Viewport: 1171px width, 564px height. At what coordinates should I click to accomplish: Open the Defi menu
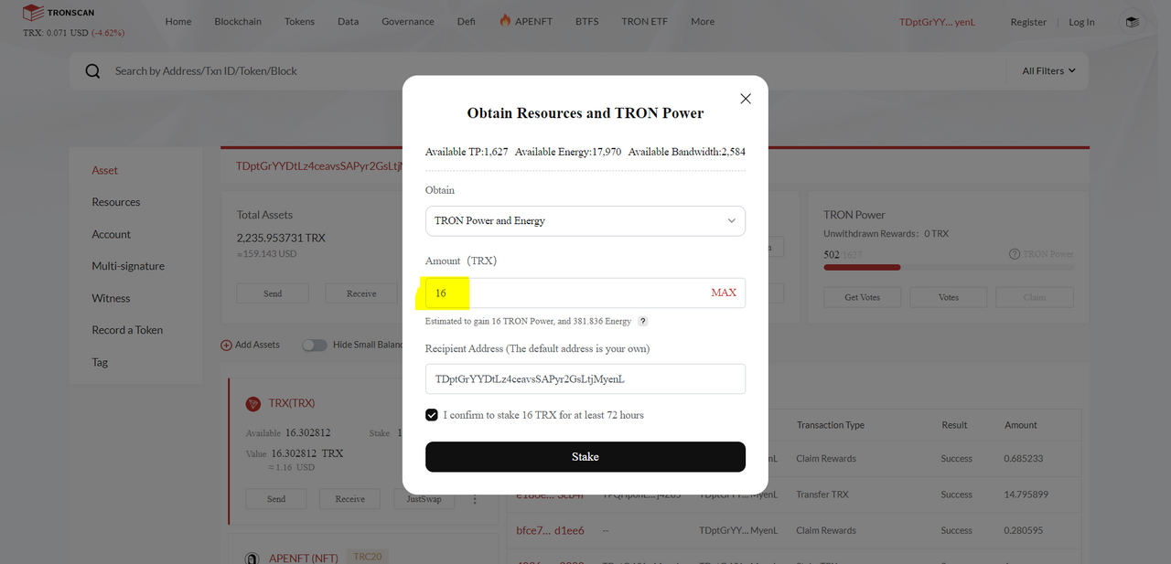[466, 21]
